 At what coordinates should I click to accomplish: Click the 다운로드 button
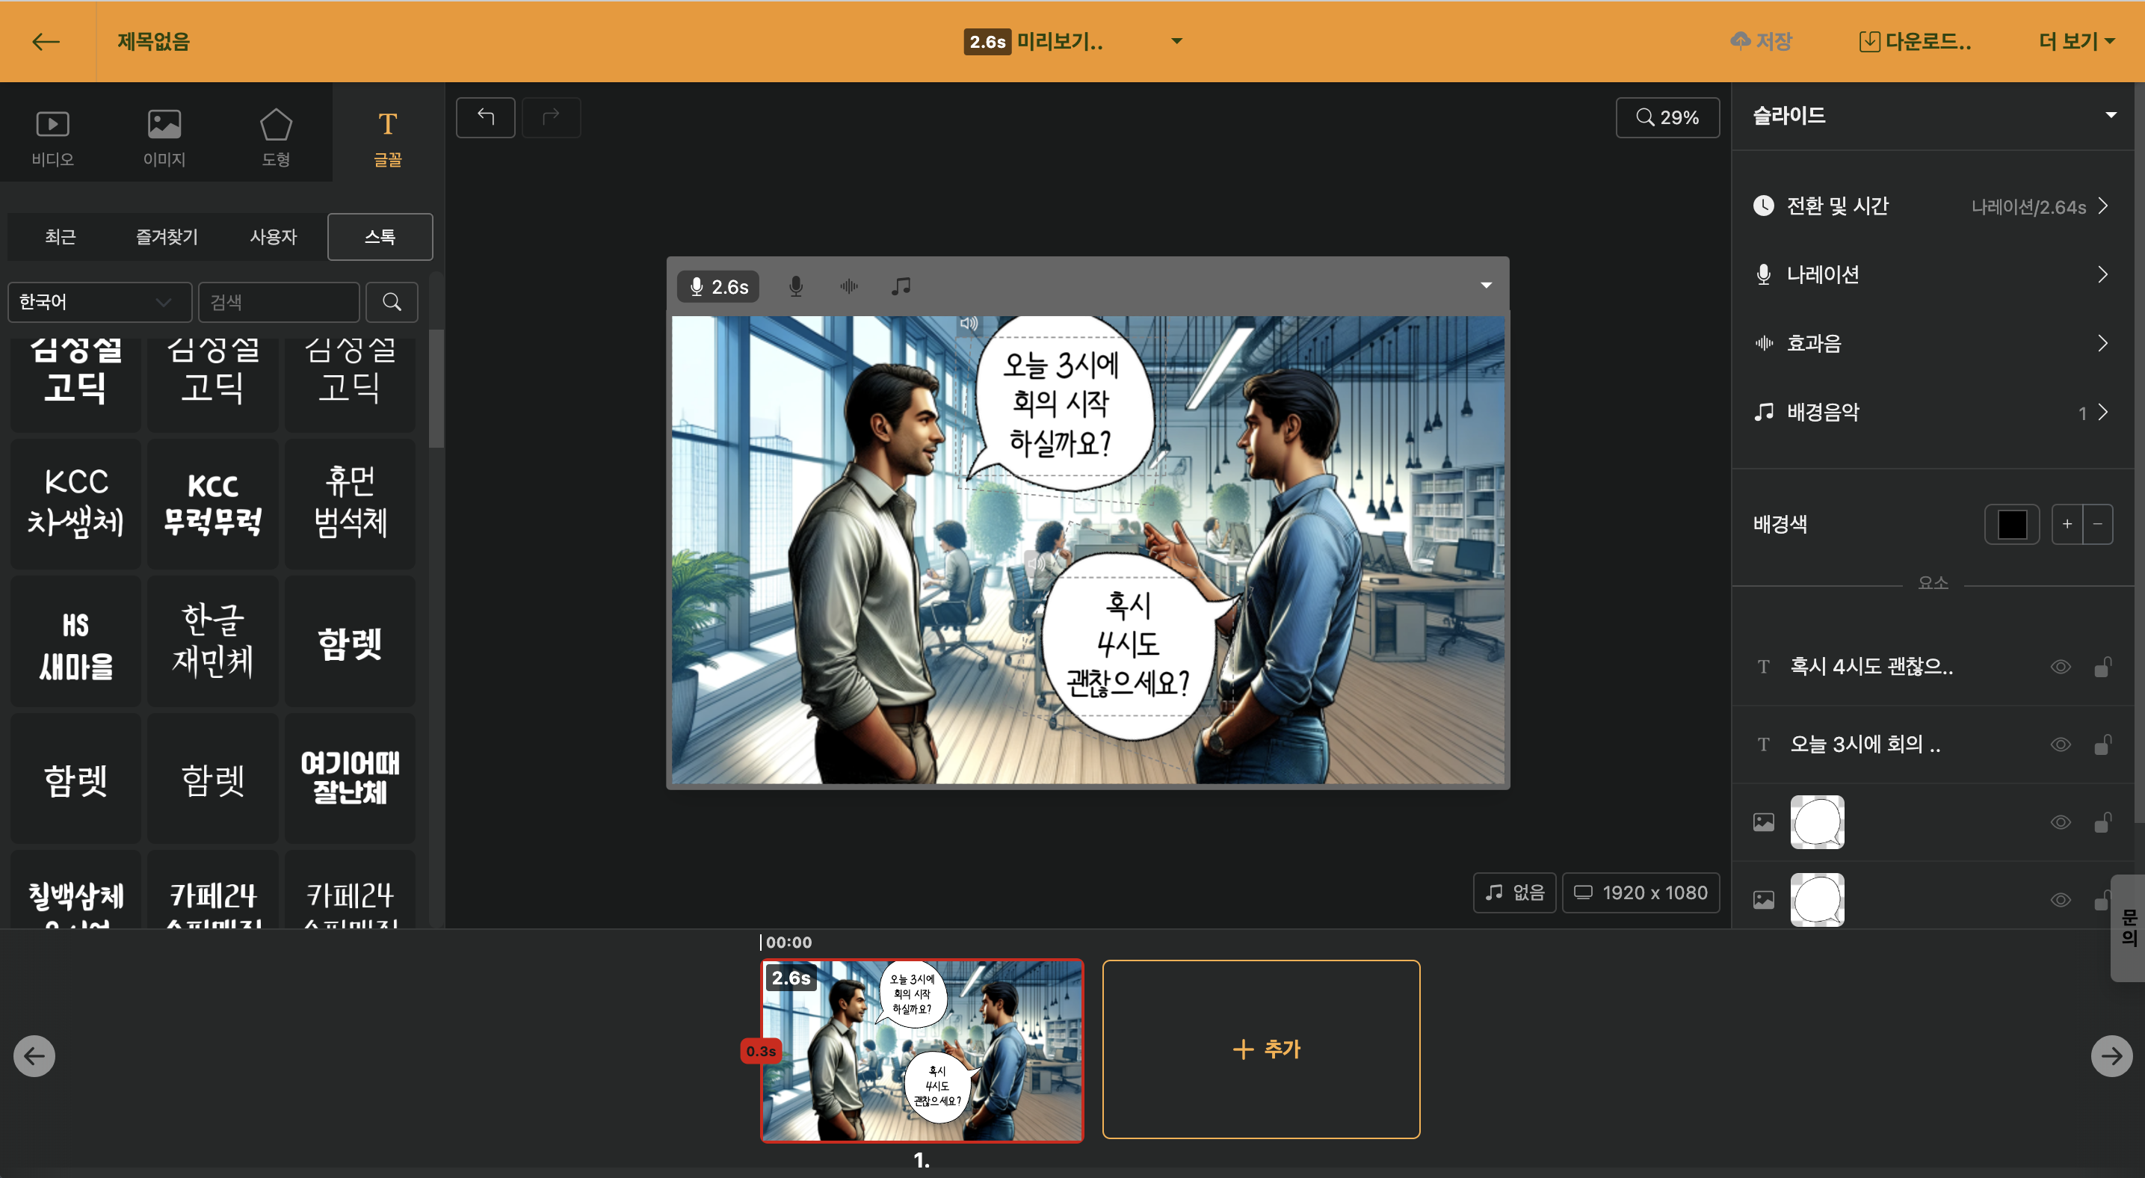[x=1915, y=42]
